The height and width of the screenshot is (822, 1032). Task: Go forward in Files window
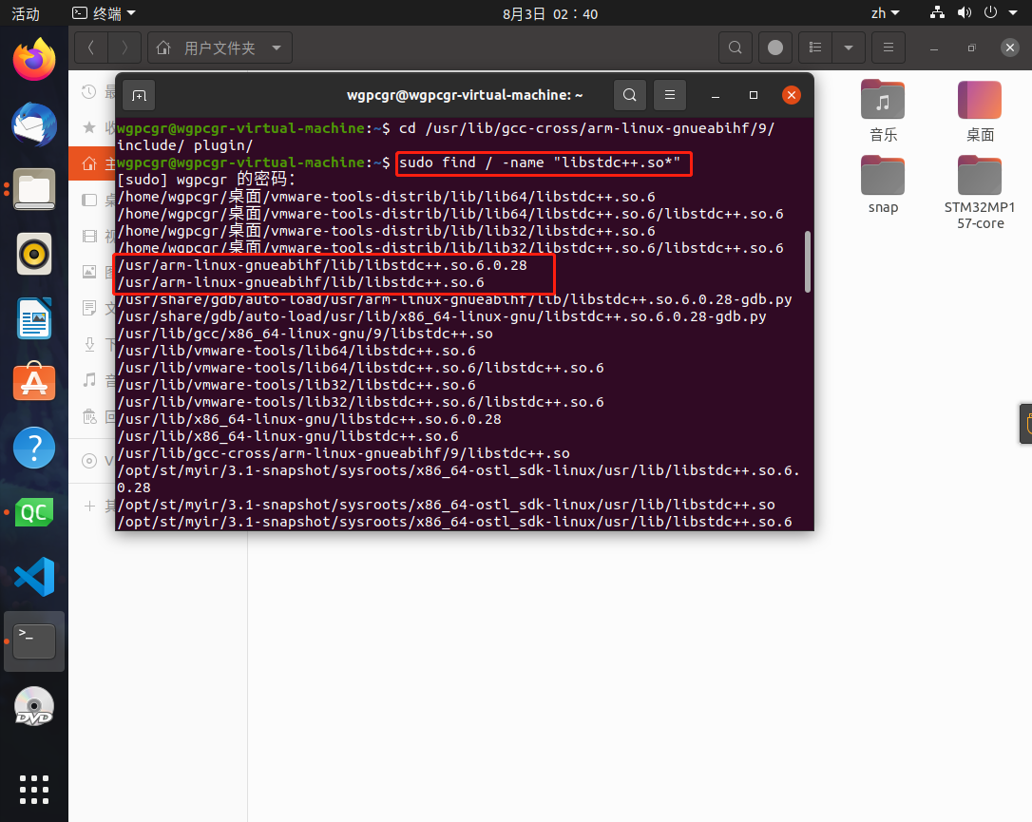(x=124, y=48)
